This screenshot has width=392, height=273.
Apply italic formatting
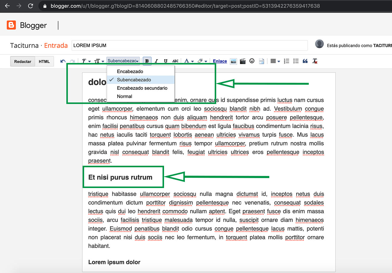point(156,61)
